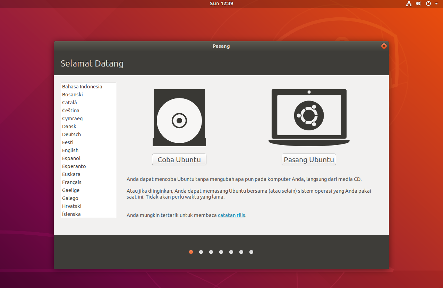Screen dimensions: 443x288
Task: Click the CD disc Try Ubuntu icon
Action: coord(179,117)
